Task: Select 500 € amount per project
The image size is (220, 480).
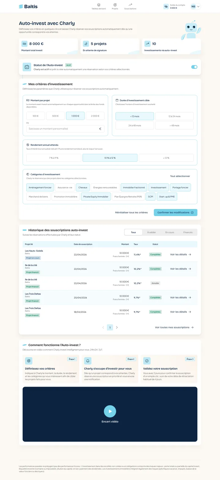Action: coord(55,116)
